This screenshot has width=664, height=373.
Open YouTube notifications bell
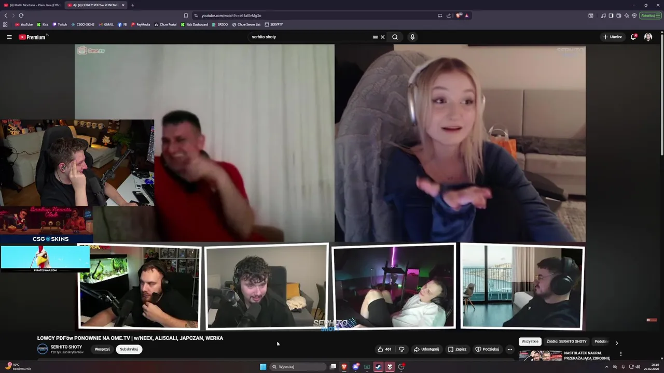(x=633, y=37)
